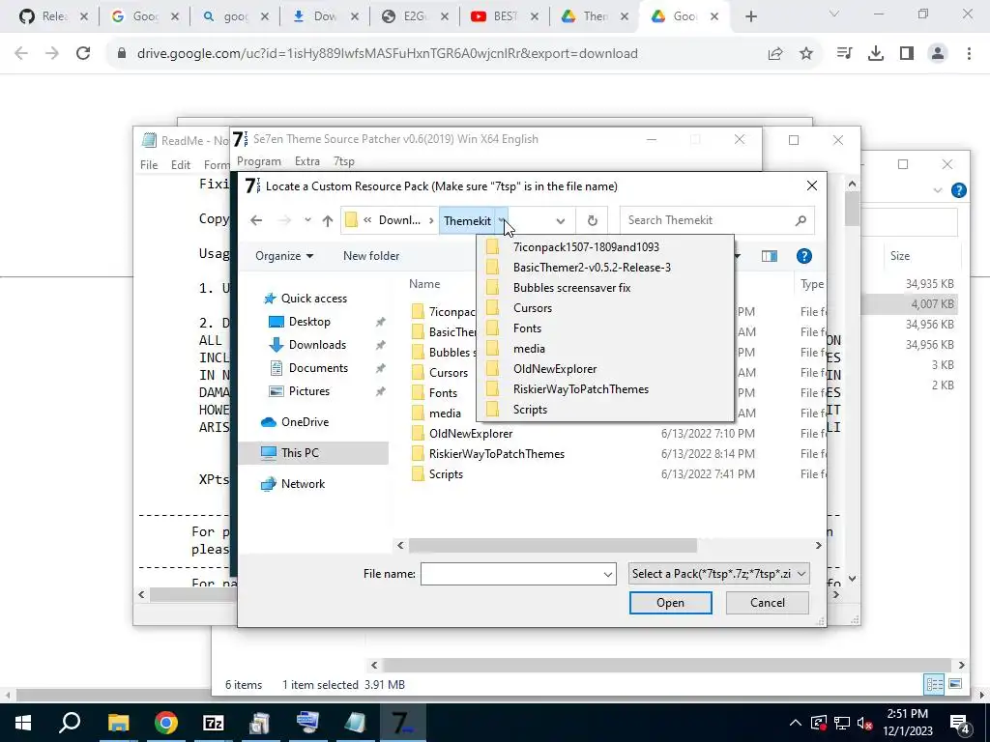Click the File name input box
This screenshot has height=742, width=990.
tap(510, 574)
